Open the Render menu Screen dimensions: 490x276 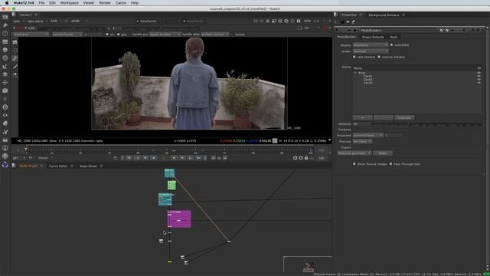pyautogui.click(x=105, y=3)
